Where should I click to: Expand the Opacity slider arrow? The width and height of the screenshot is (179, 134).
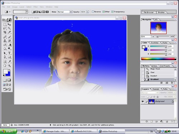pyautogui.click(x=87, y=12)
